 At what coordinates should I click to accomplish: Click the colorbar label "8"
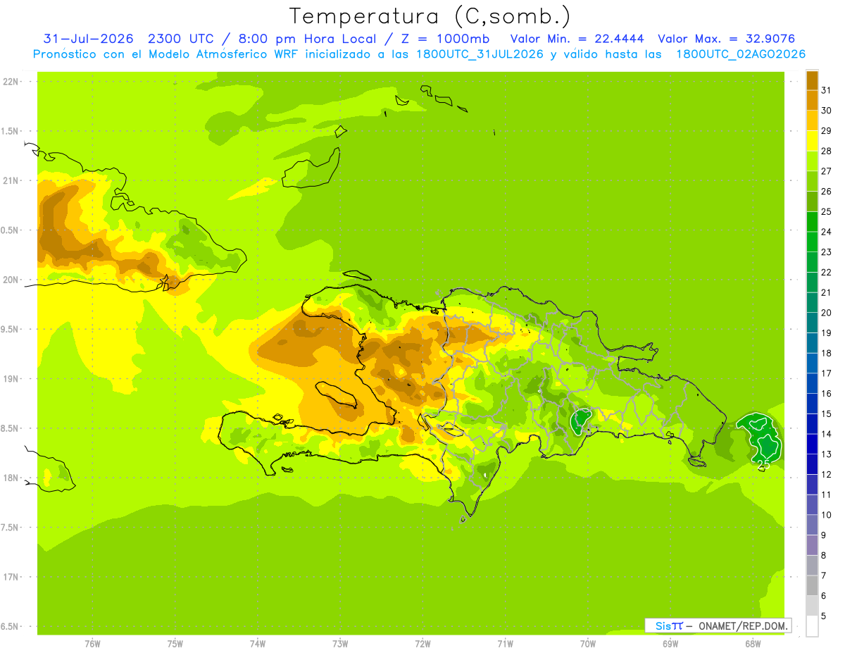[824, 555]
